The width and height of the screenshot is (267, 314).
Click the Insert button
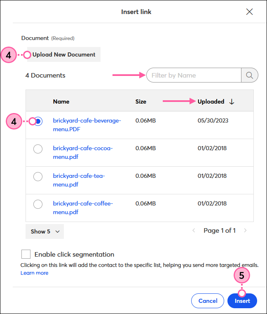tap(242, 301)
